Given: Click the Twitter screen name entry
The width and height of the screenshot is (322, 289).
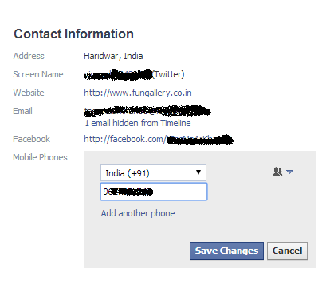Looking at the screenshot, I should point(134,74).
